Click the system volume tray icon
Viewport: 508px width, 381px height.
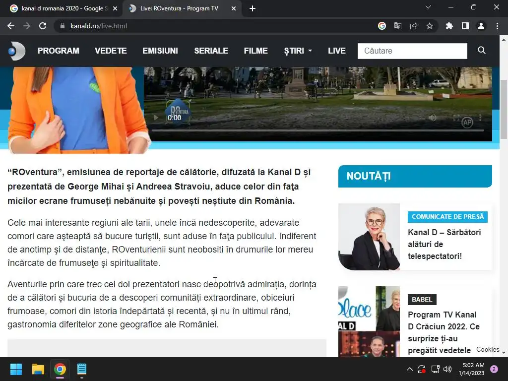click(x=447, y=369)
